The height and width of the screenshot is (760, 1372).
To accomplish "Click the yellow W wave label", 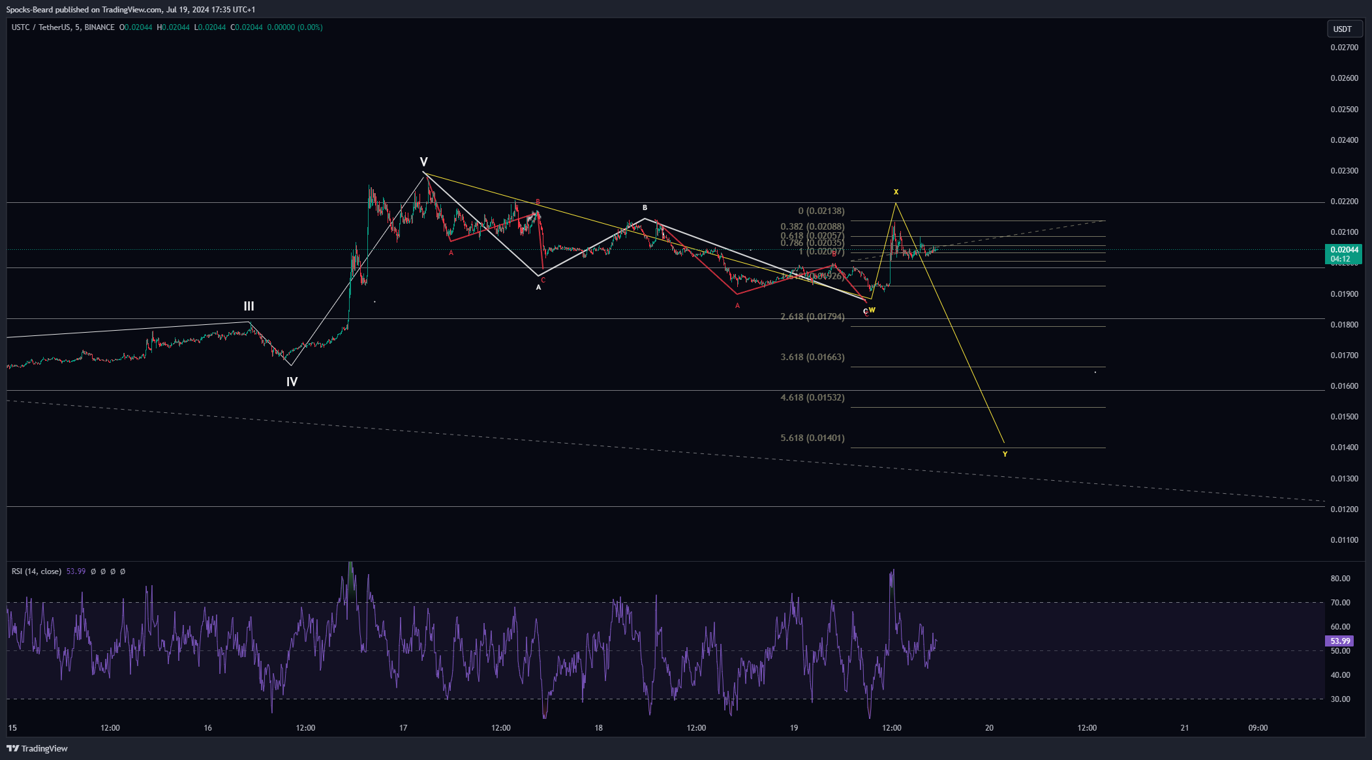I will [x=872, y=310].
